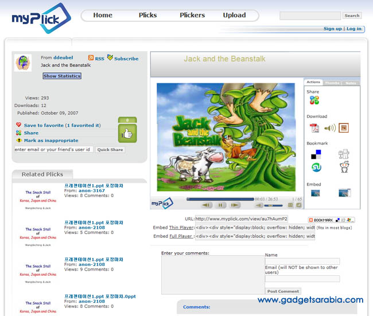Viewport: 373px width, 316px height.
Task: Click the Quick Share button
Action: point(110,150)
